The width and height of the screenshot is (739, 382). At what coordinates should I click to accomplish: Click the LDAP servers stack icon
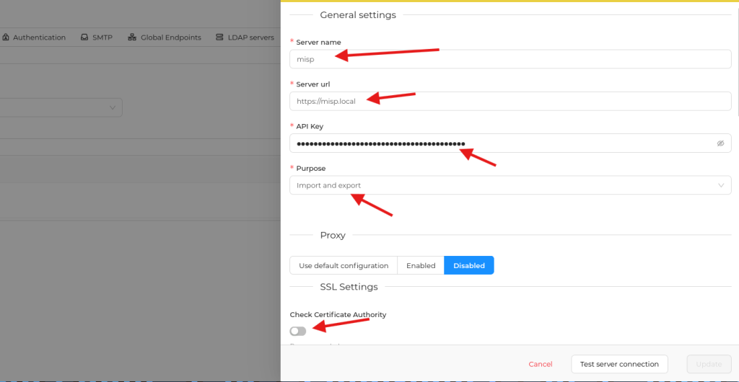coord(219,37)
